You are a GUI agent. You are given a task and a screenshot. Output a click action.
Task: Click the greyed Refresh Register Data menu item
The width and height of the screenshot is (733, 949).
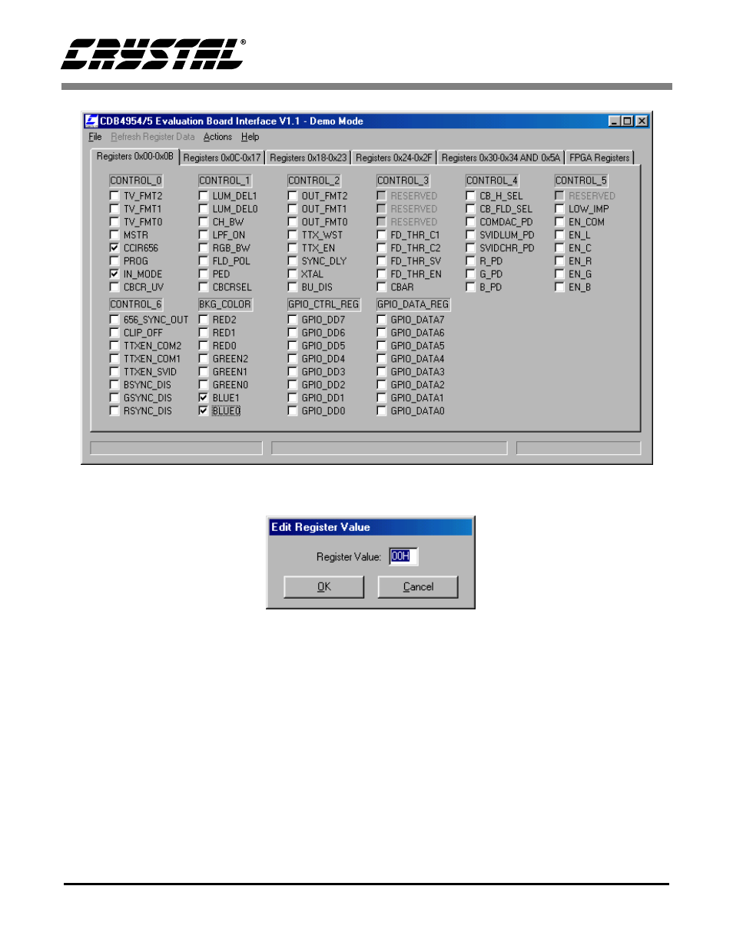[153, 137]
